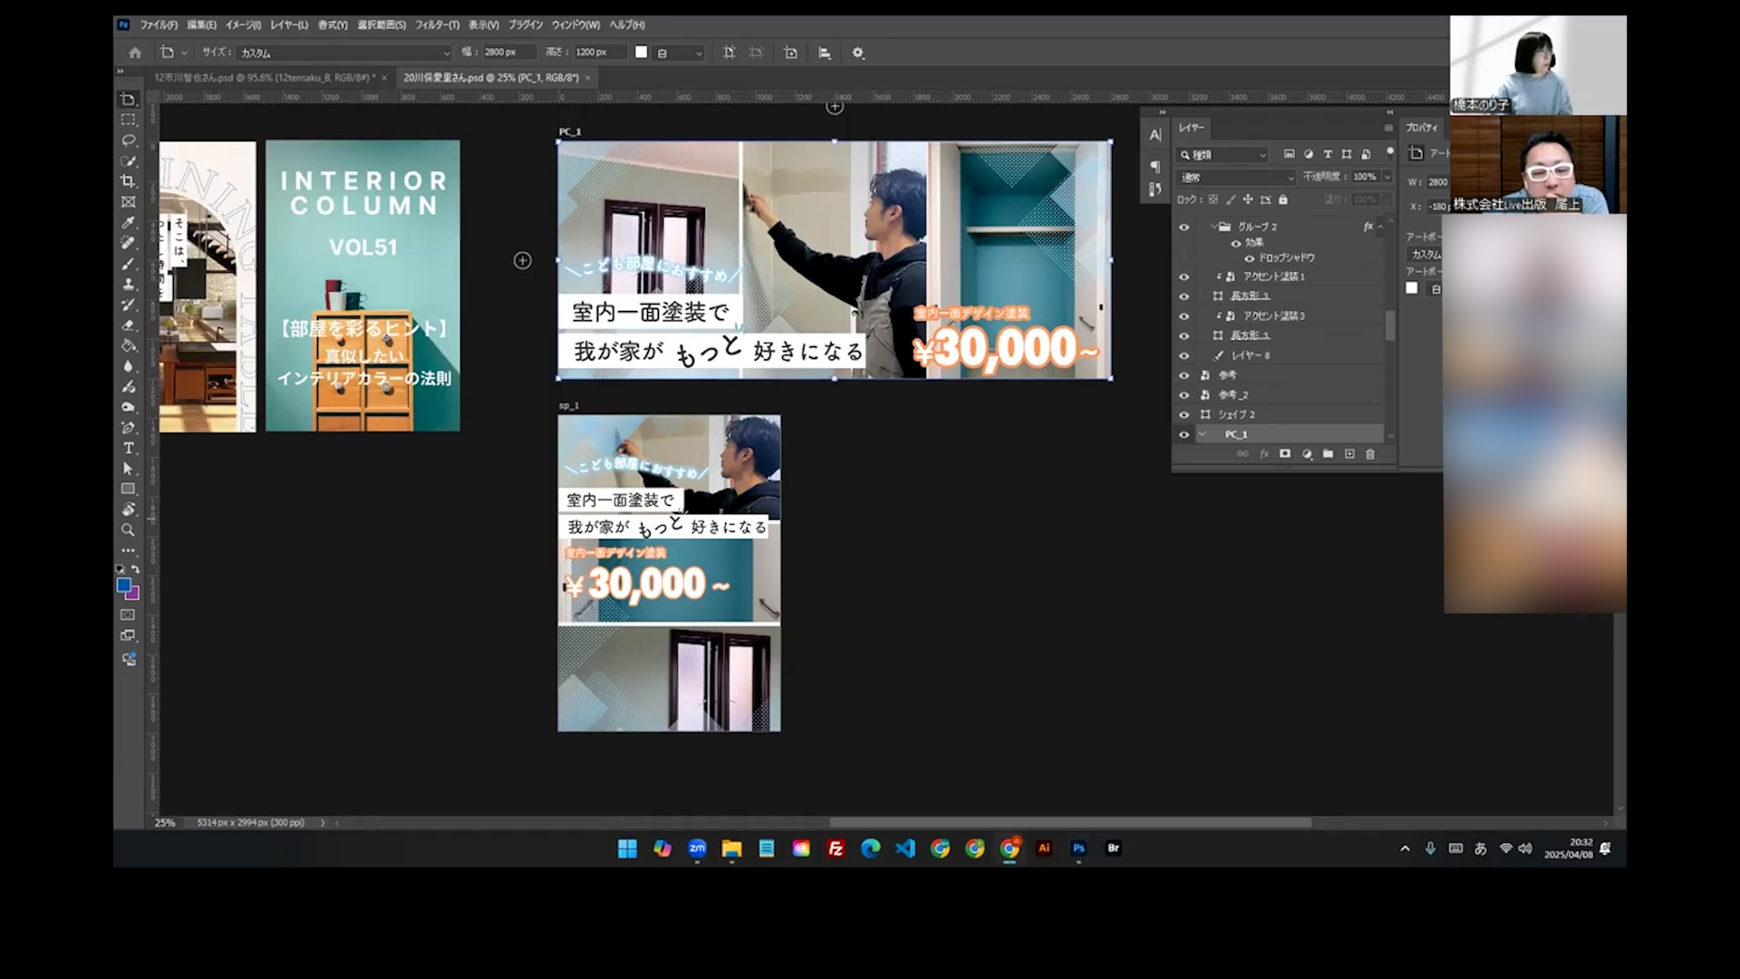
Task: Select the Horizontal Type tool
Action: [x=129, y=448]
